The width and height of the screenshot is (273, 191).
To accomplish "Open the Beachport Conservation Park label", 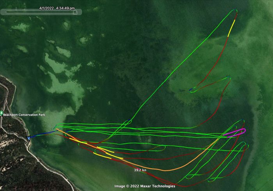I will pyautogui.click(x=24, y=115).
